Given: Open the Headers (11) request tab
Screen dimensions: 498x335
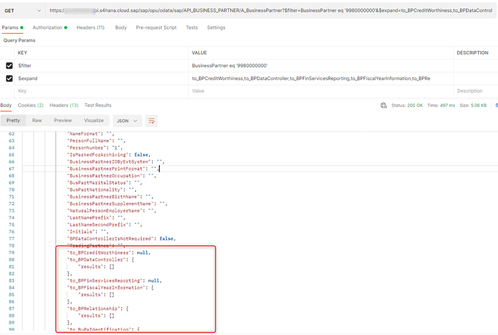Looking at the screenshot, I should [90, 27].
